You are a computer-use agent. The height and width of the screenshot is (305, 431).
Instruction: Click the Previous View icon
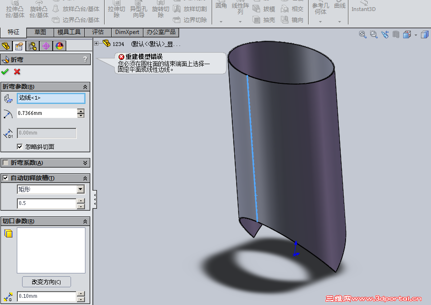(385, 34)
